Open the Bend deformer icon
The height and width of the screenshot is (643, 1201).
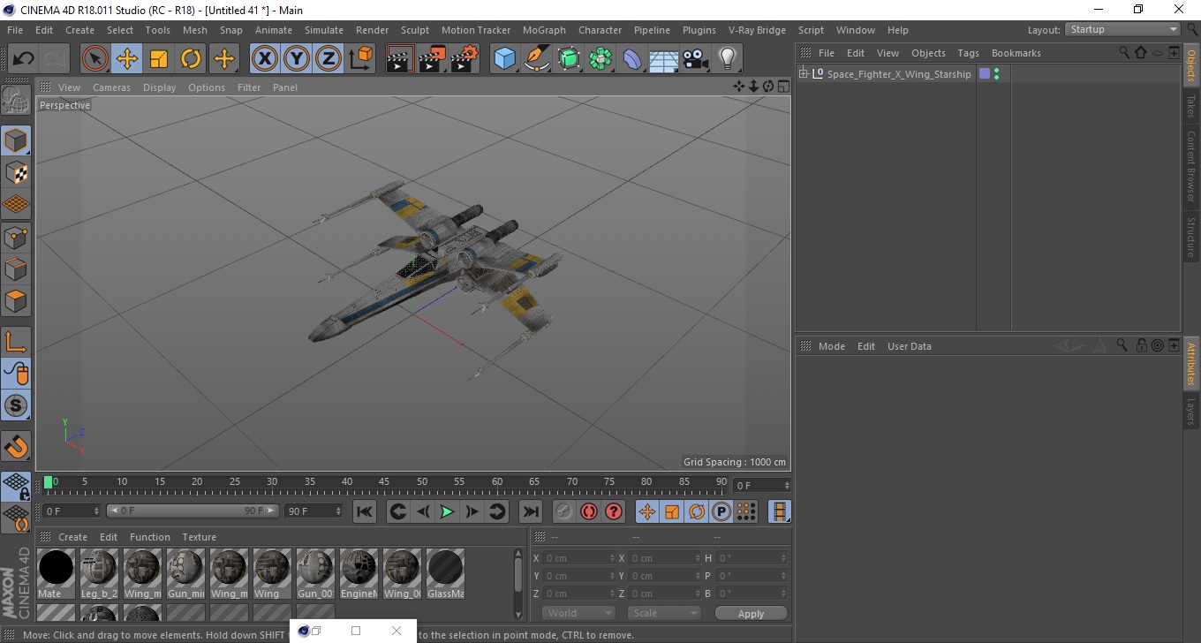tap(632, 59)
